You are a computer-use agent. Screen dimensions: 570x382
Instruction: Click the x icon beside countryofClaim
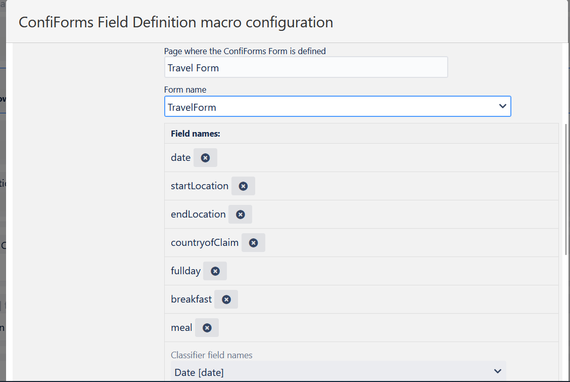point(253,243)
